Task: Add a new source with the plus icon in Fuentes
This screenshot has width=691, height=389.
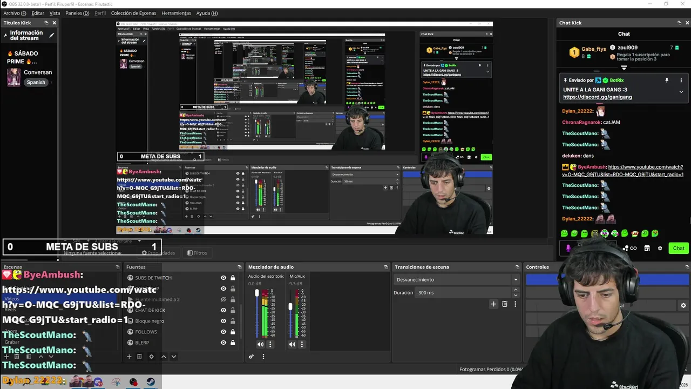Action: pyautogui.click(x=129, y=357)
